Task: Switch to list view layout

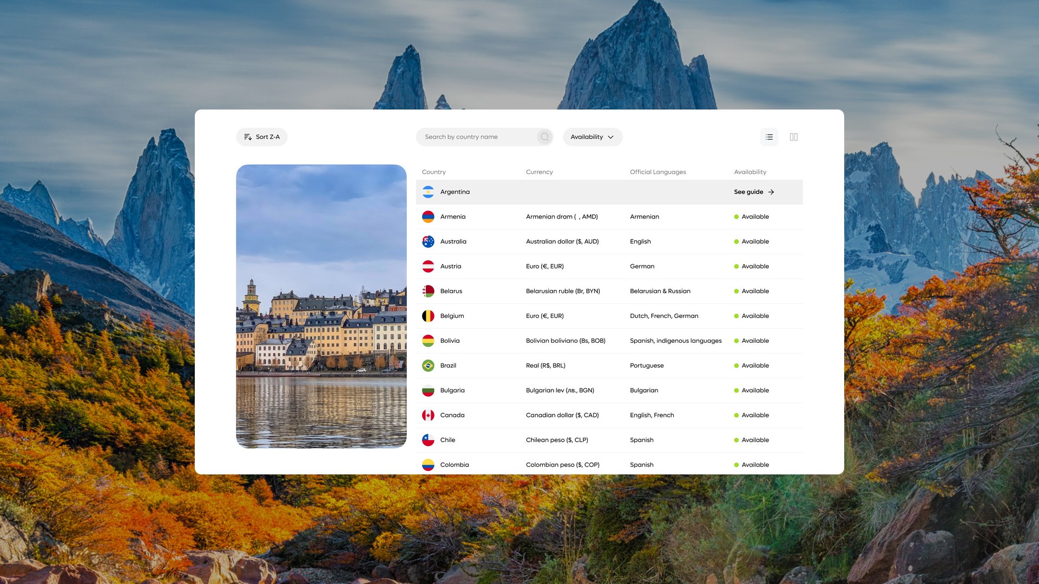Action: tap(769, 137)
